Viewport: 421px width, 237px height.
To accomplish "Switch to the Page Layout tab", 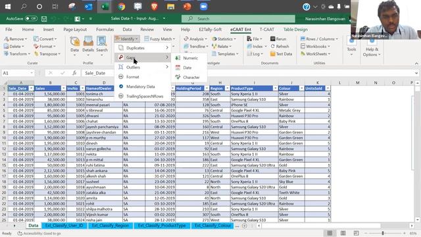I will pyautogui.click(x=75, y=30).
